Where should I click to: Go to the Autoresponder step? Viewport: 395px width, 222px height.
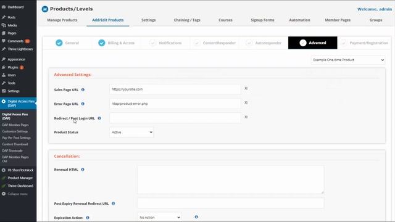point(264,43)
